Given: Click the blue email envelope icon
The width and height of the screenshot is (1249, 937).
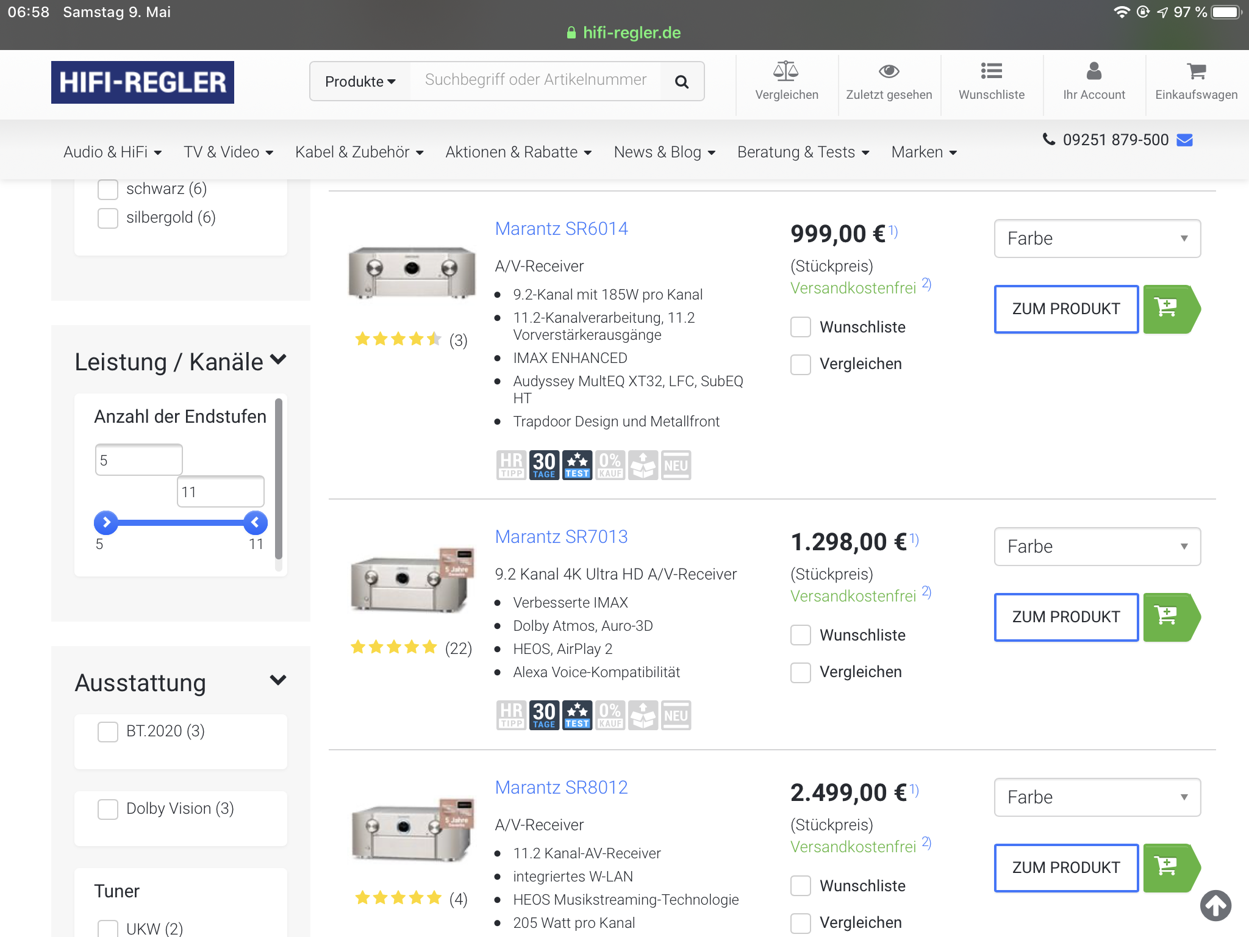Looking at the screenshot, I should (1184, 140).
